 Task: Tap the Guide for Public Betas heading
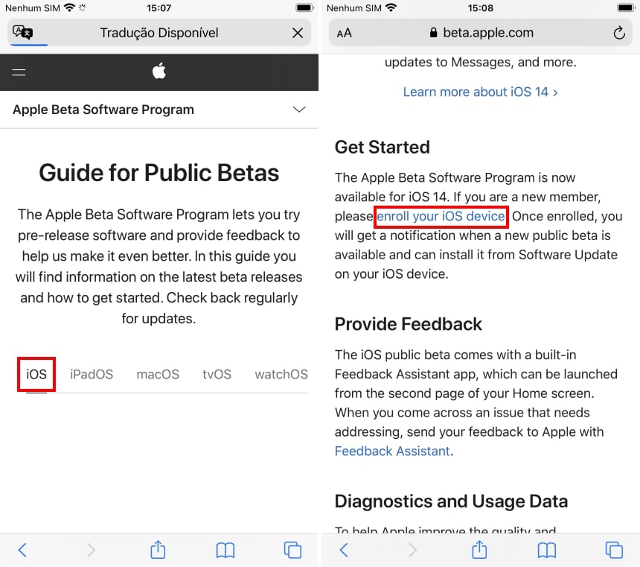(x=159, y=173)
